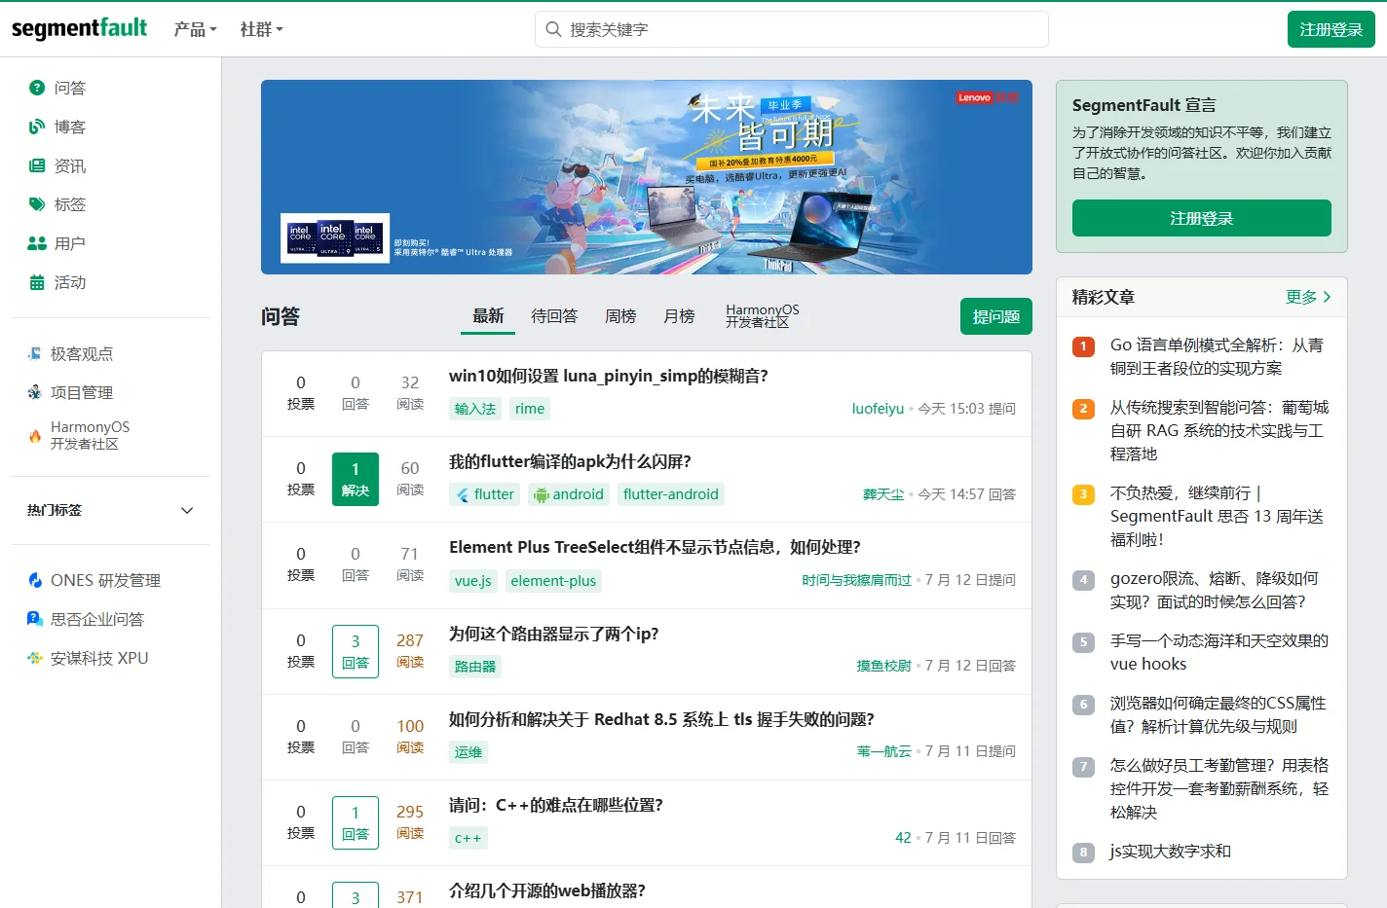The image size is (1387, 908).
Task: Click rank badge 2 in 精彩文章
Action: coord(1083,409)
